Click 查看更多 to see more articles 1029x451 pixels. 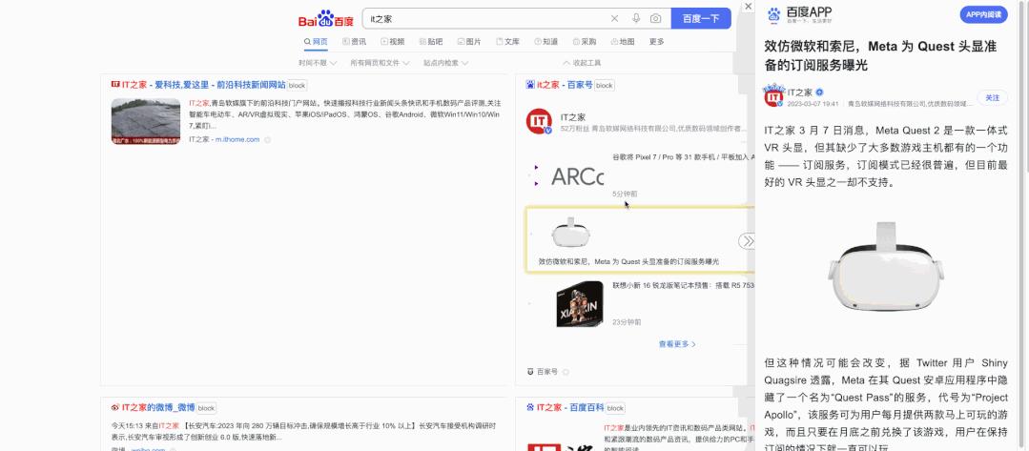(677, 344)
